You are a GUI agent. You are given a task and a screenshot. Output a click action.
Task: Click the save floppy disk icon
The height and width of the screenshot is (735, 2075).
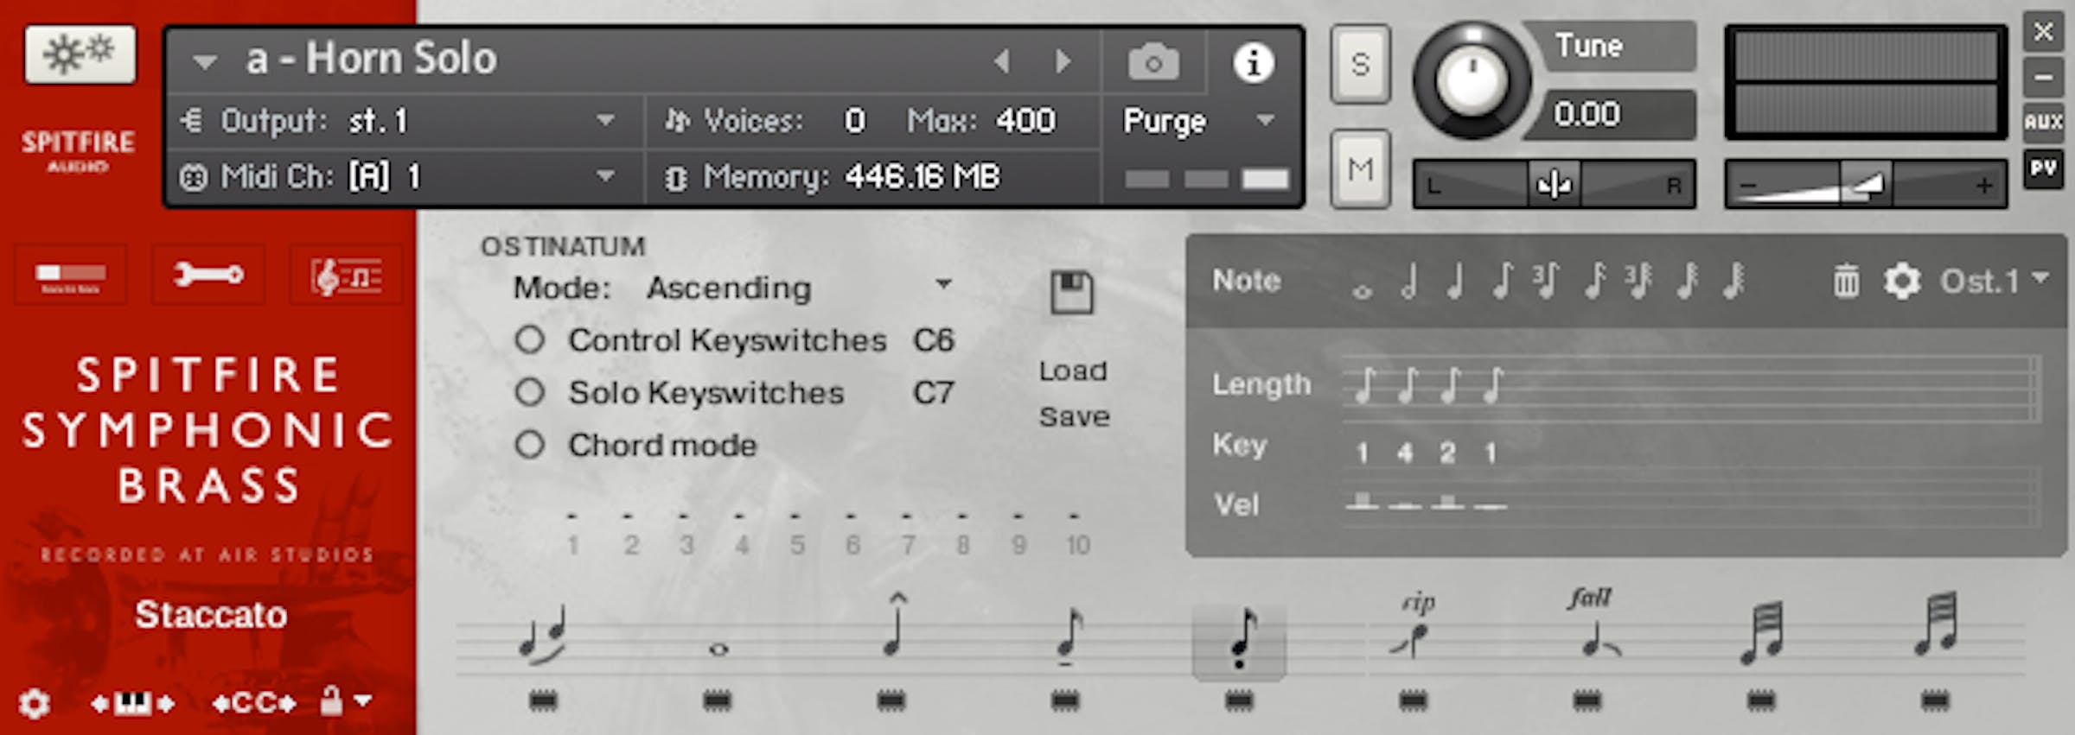[x=1072, y=292]
